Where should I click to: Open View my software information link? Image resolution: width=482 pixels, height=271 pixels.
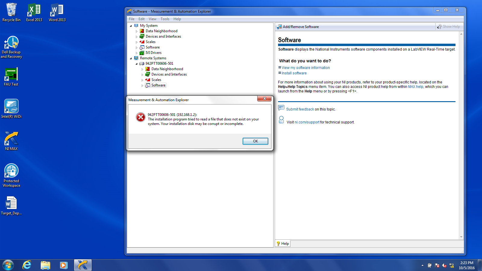tap(305, 68)
